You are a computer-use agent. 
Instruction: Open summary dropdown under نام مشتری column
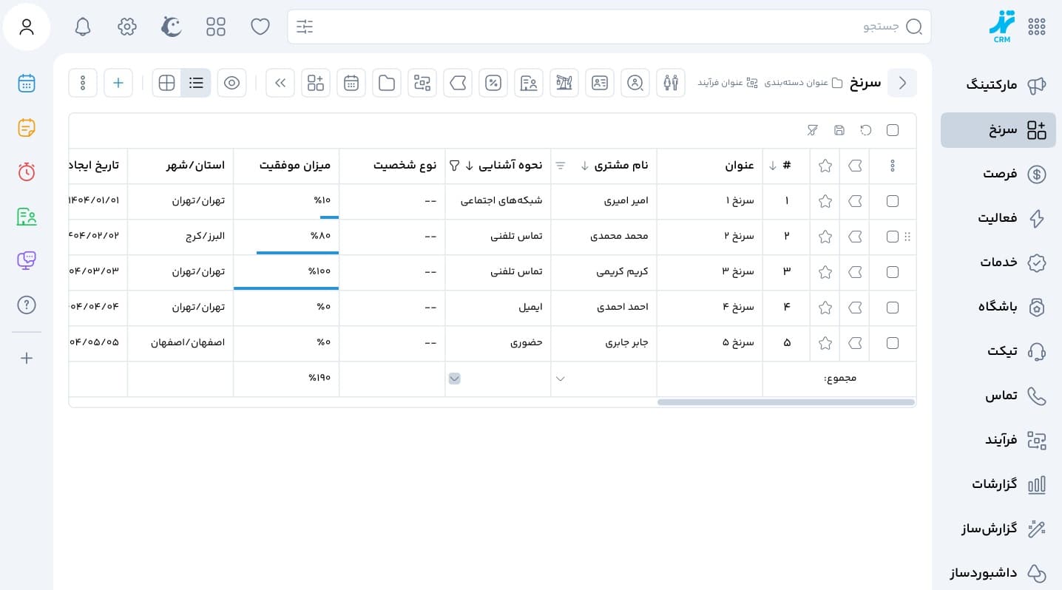click(x=561, y=379)
